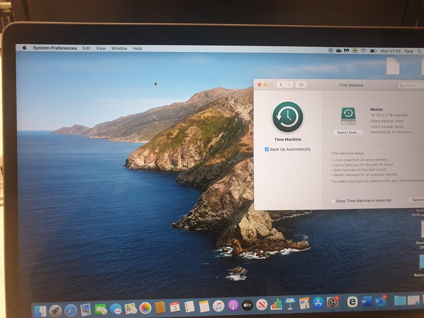The height and width of the screenshot is (318, 424).
Task: Click 'Next backup: 61 seconds' text
Action: click(x=391, y=132)
